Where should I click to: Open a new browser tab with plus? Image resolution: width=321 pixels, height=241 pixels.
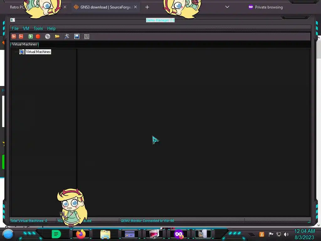(147, 7)
